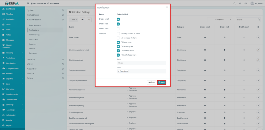Save the notification settings

coord(161,82)
